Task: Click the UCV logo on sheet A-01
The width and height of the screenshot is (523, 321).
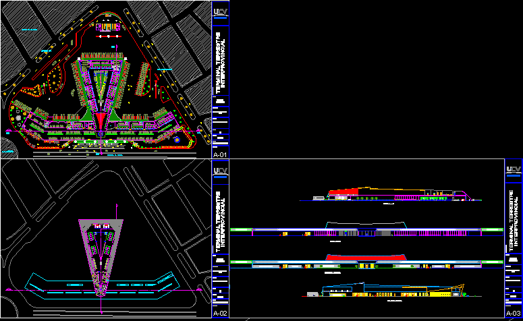Action: click(220, 12)
